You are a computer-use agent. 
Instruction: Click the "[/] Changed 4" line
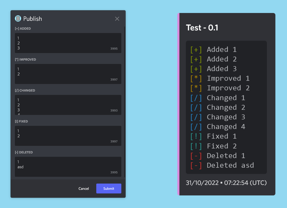[x=218, y=127]
